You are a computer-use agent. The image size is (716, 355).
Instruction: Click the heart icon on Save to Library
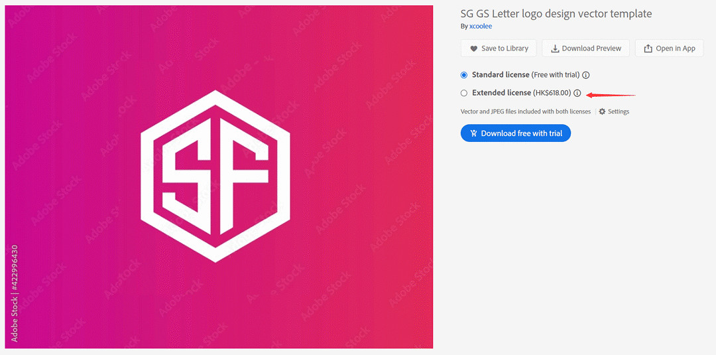474,48
